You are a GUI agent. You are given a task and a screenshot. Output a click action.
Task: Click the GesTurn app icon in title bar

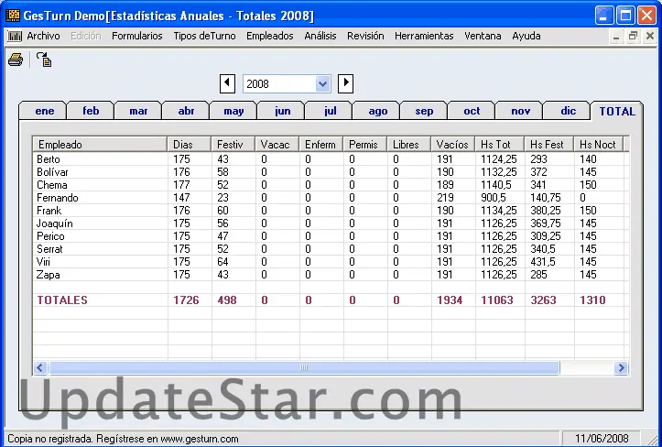coord(13,16)
